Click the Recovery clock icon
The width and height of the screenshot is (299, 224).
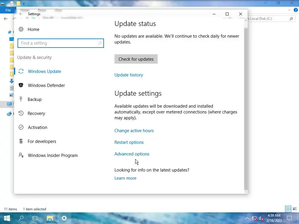pos(21,113)
